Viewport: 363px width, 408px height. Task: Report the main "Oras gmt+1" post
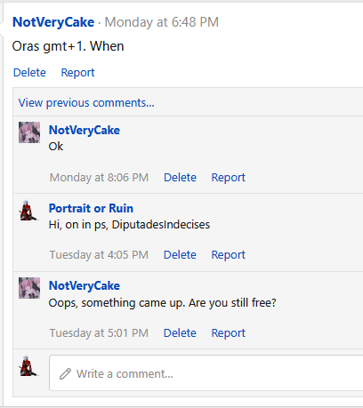tap(77, 73)
